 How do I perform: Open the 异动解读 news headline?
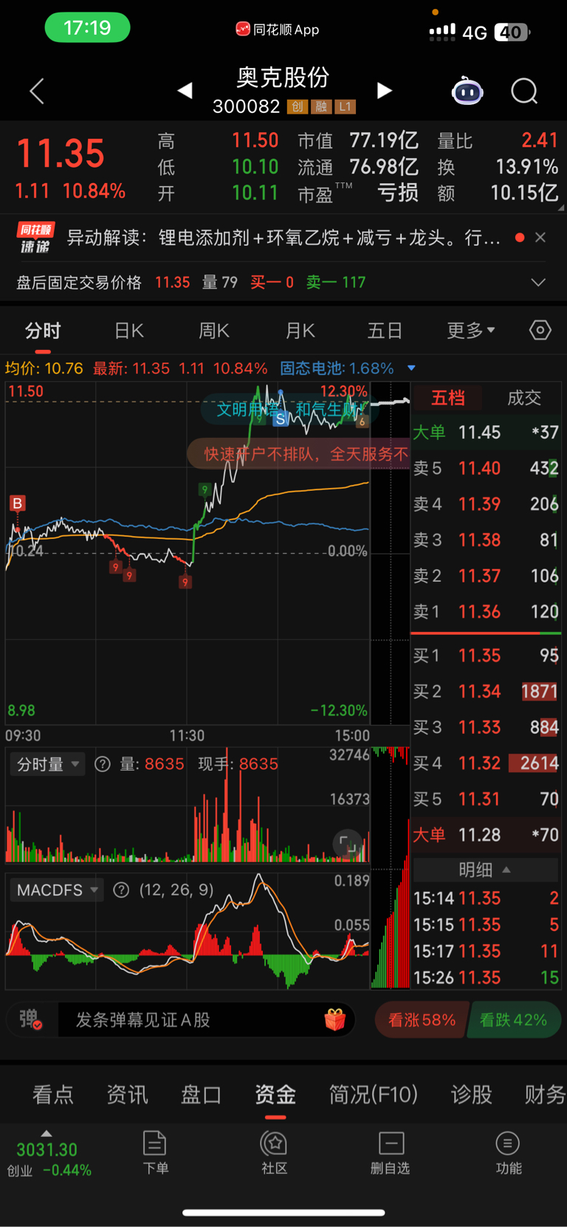284,238
